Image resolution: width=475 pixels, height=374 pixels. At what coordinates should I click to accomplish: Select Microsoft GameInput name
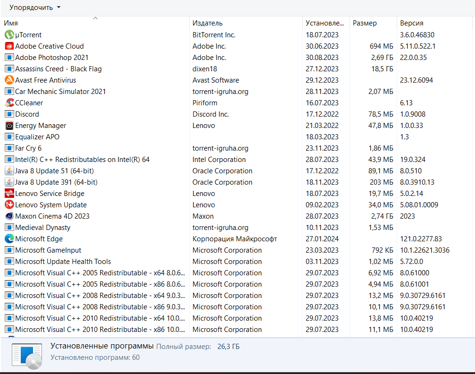click(x=48, y=250)
